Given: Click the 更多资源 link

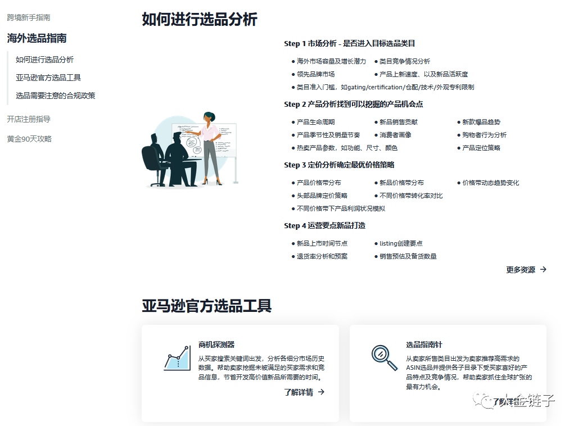Looking at the screenshot, I should [x=521, y=270].
